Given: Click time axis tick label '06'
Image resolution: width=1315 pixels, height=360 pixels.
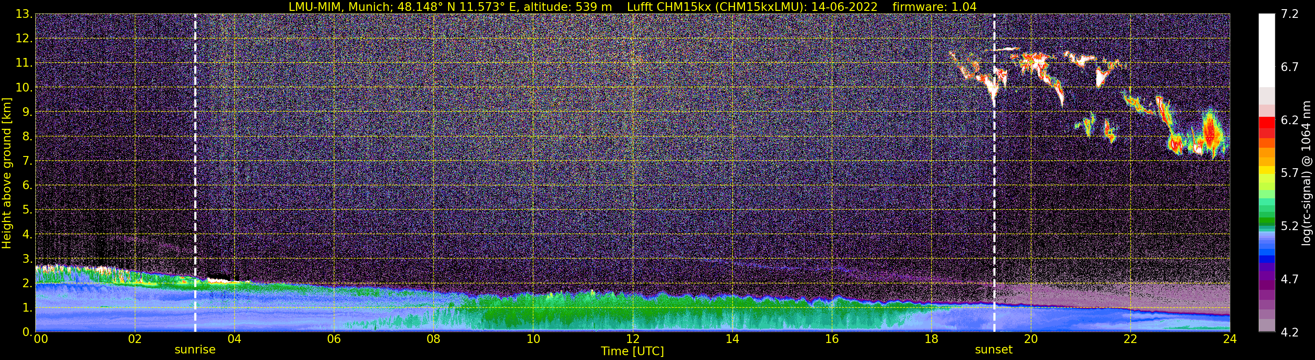Looking at the screenshot, I should (334, 340).
